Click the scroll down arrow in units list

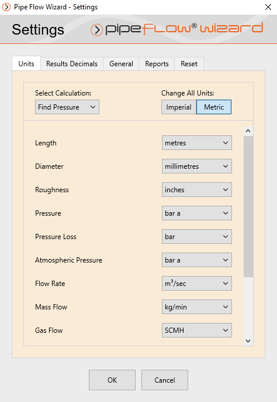248,340
